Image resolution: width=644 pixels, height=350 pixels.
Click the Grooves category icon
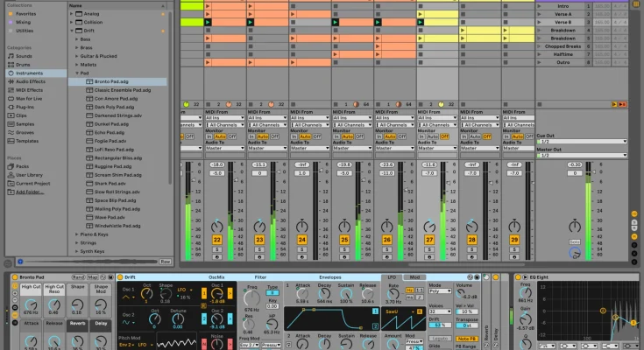9,131
